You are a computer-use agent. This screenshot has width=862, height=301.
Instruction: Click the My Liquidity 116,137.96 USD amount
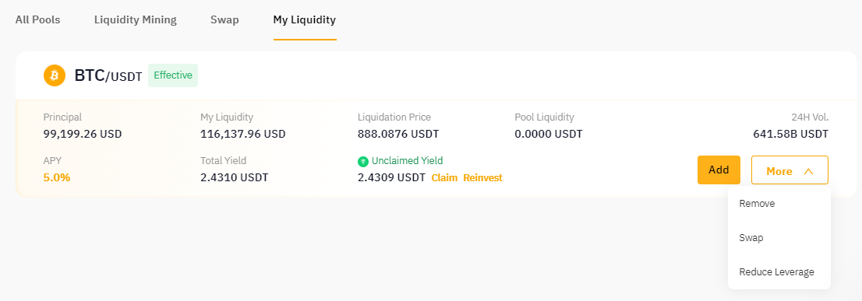coord(243,135)
